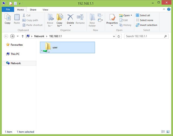Open Help with the question mark icon
This screenshot has height=136, width=173.
[x=169, y=9]
